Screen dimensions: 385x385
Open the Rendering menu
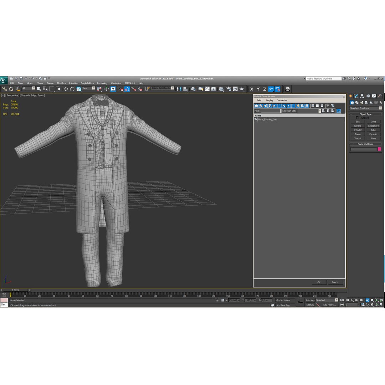[102, 83]
